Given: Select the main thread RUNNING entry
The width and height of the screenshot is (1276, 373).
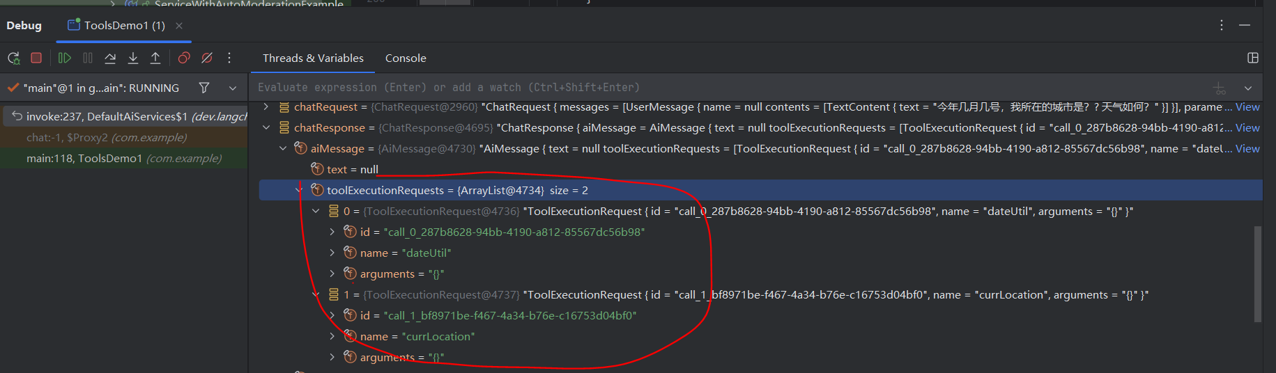Looking at the screenshot, I should (101, 88).
